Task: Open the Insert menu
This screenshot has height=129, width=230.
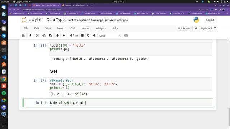Action: (61, 28)
